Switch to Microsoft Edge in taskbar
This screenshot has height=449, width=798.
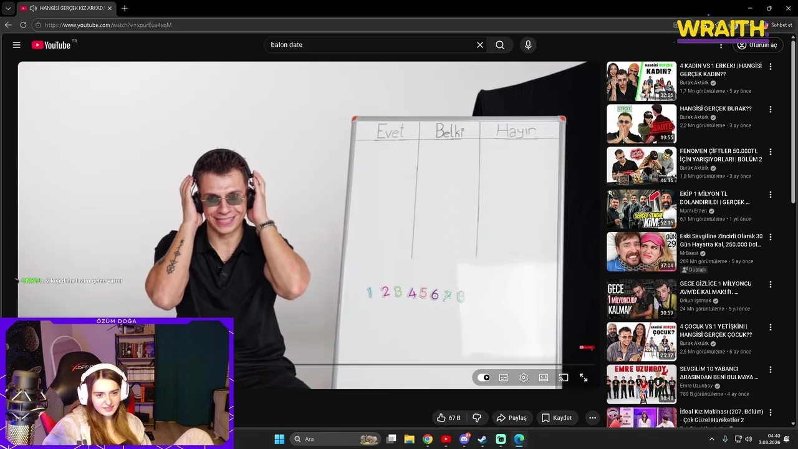519,439
